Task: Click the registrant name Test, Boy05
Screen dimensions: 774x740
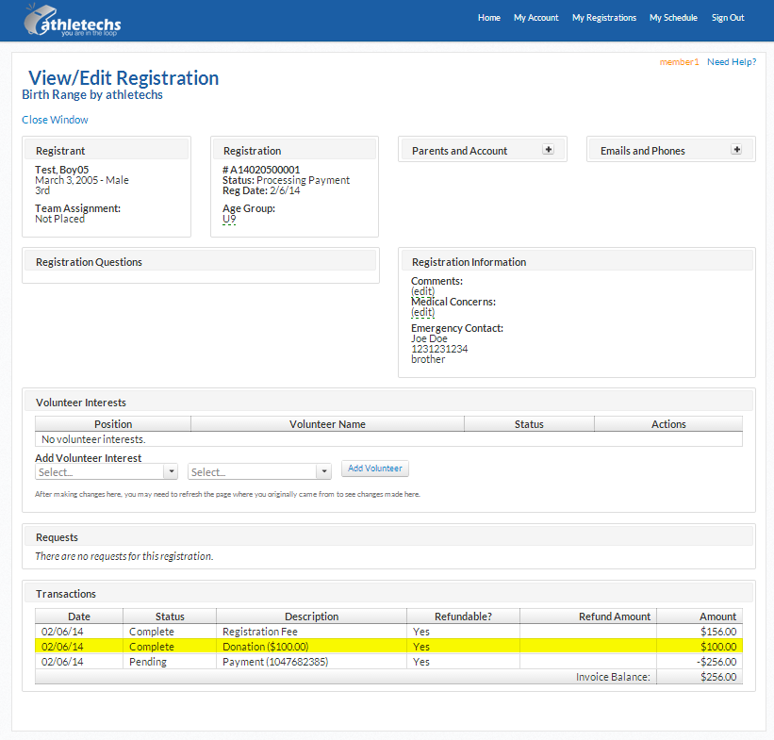Action: [x=61, y=170]
